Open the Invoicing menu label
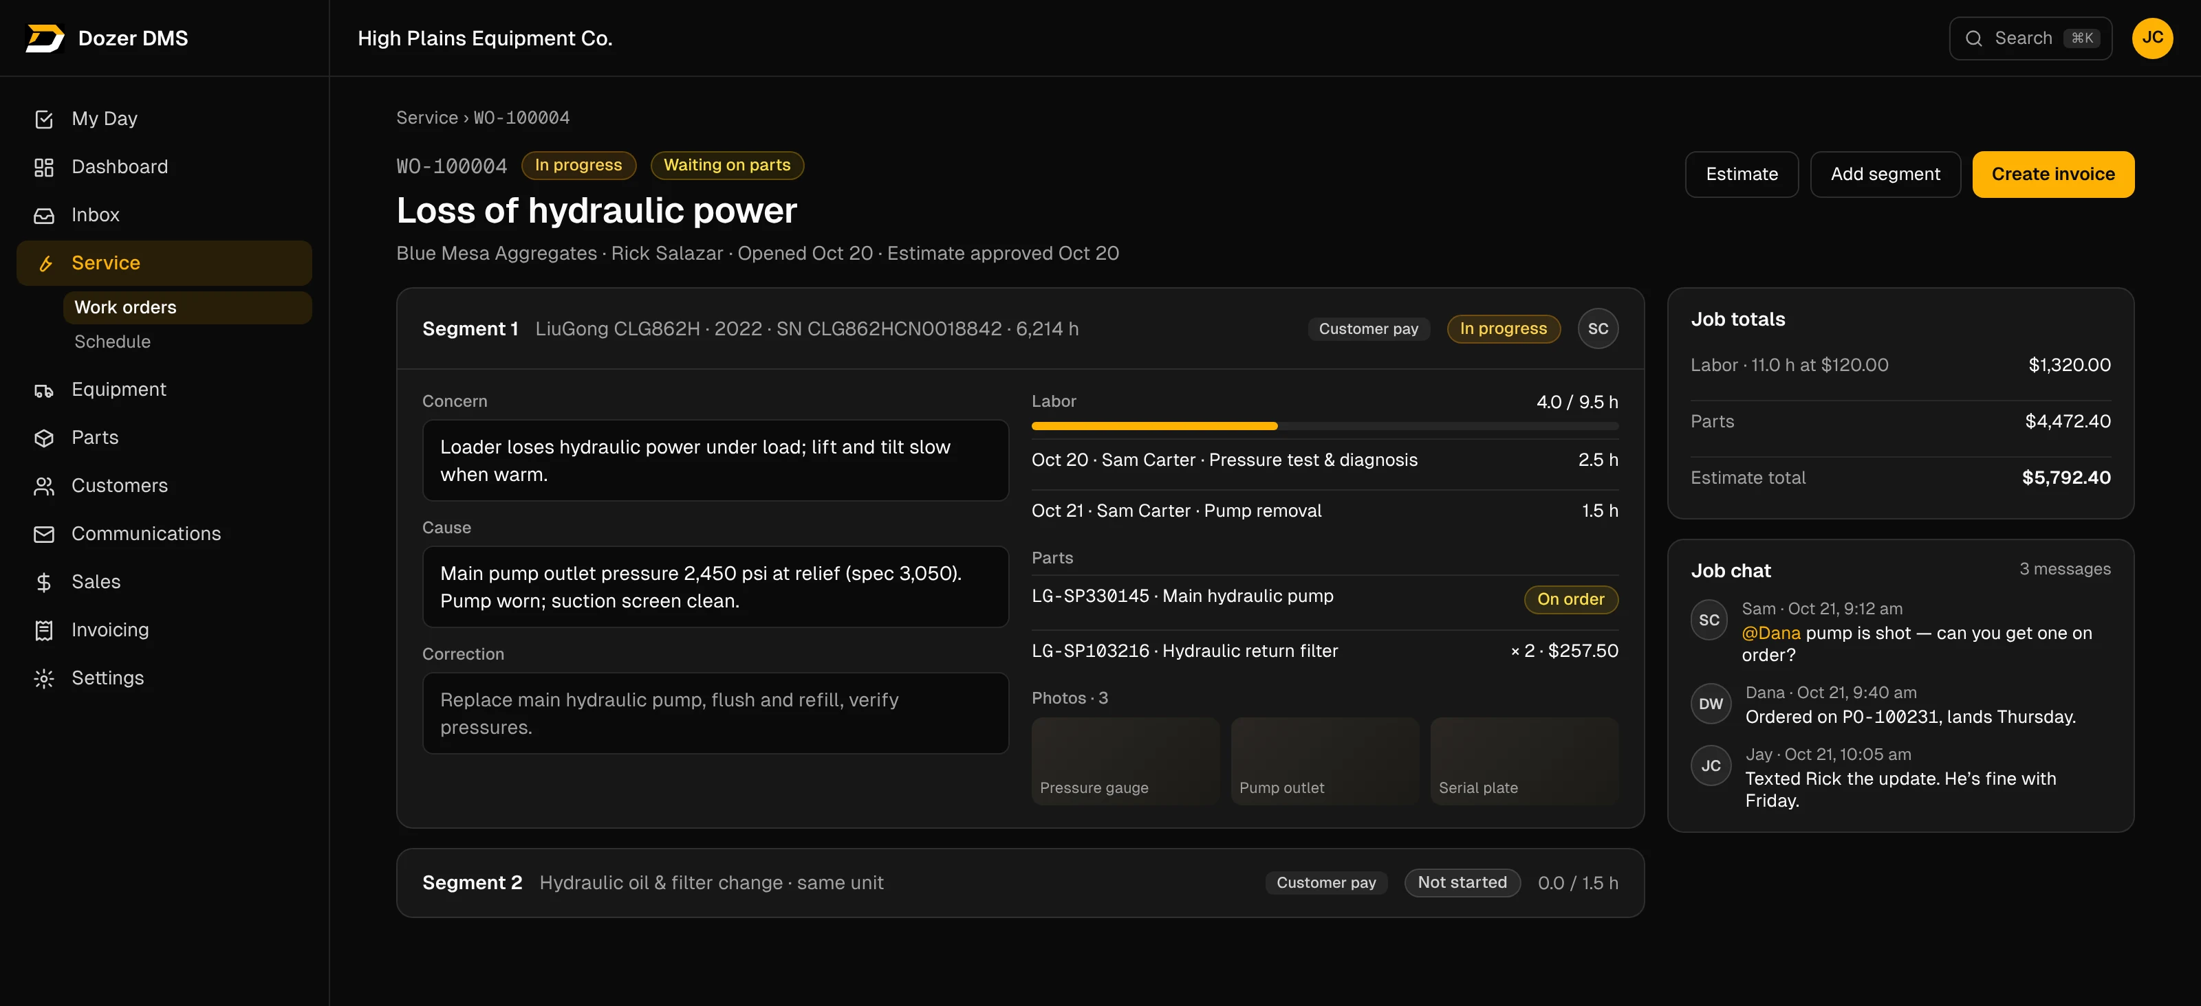The width and height of the screenshot is (2201, 1006). coord(110,629)
